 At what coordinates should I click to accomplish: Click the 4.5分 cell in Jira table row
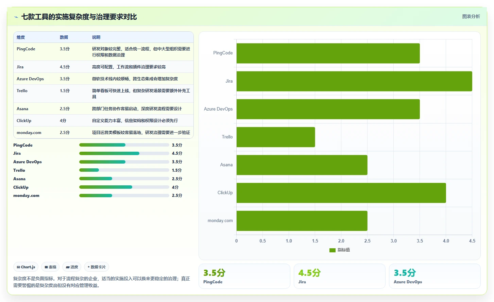point(65,67)
